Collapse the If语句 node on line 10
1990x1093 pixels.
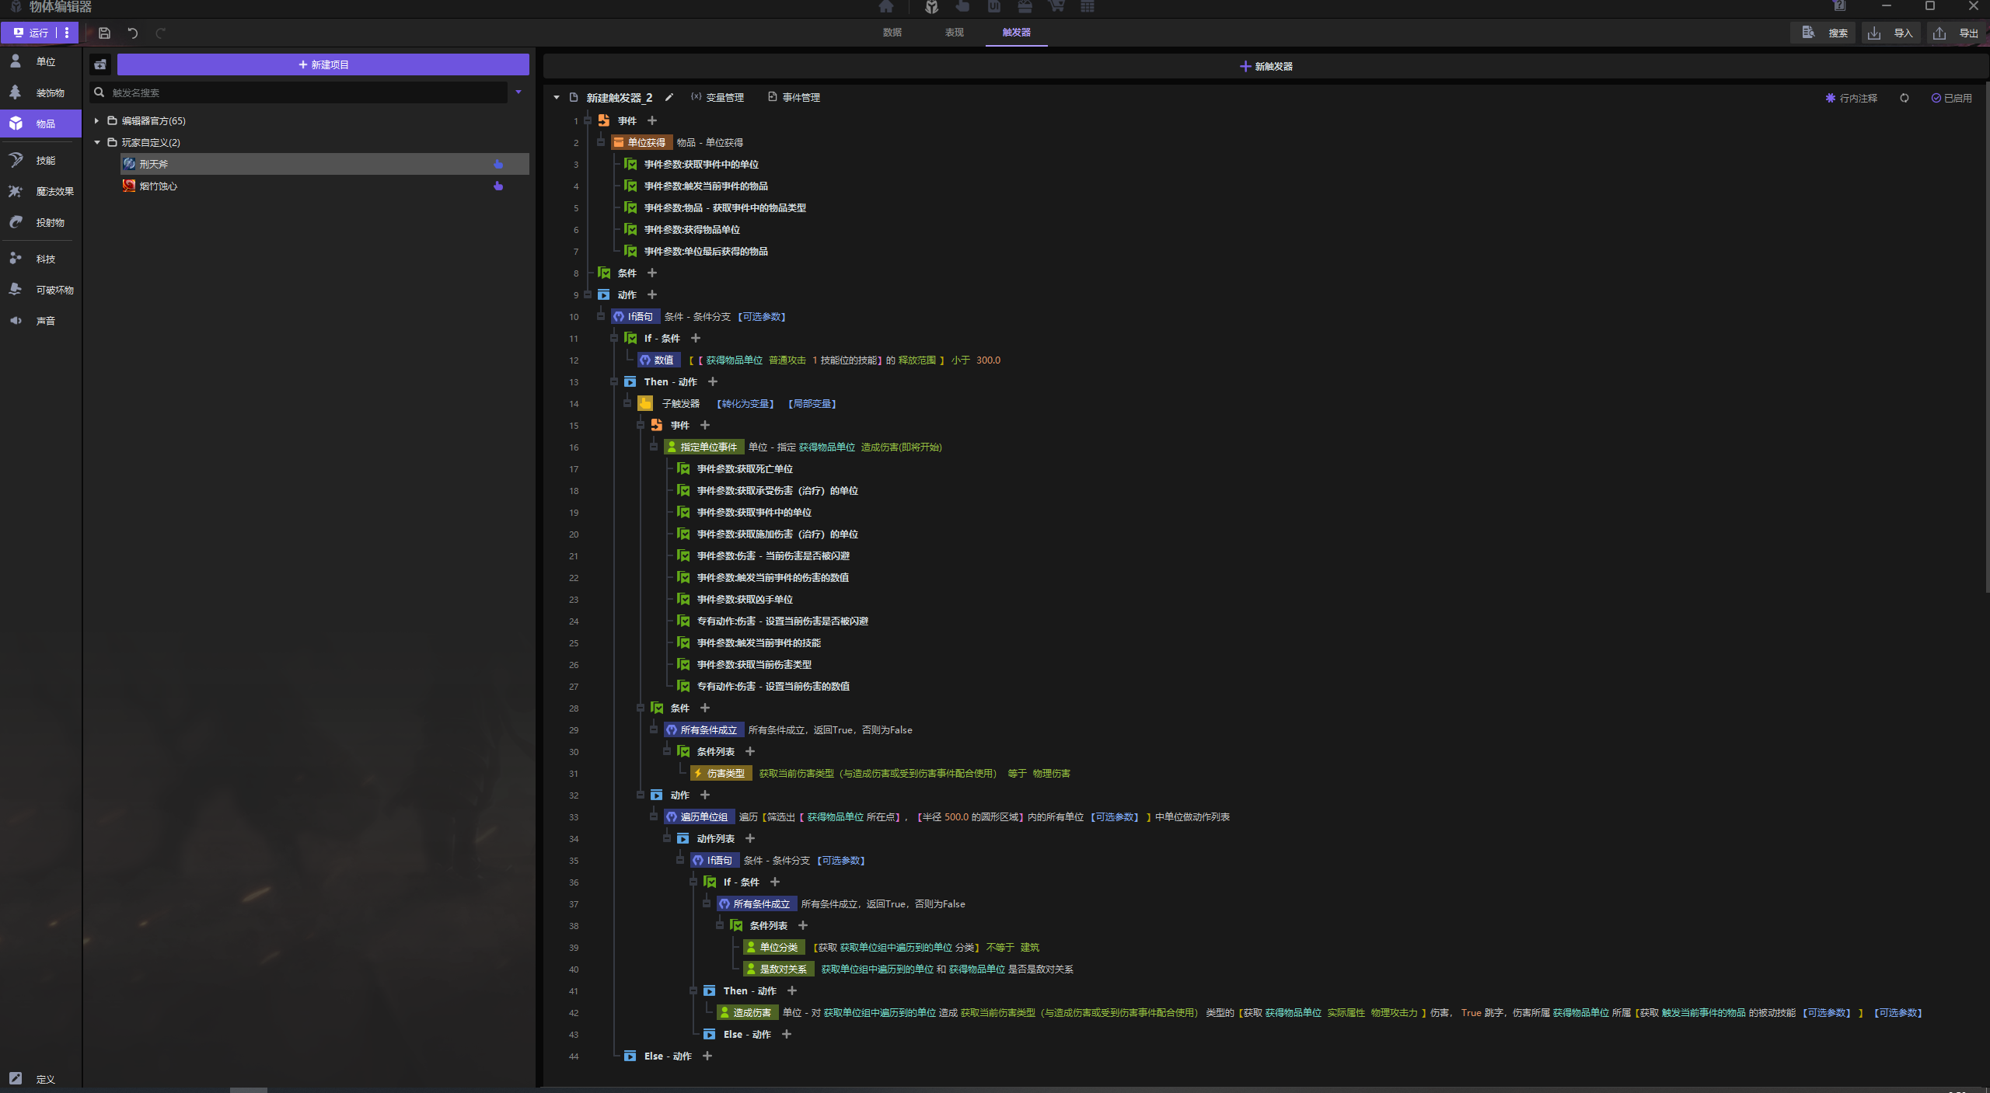point(601,316)
